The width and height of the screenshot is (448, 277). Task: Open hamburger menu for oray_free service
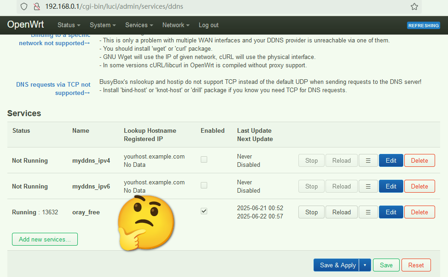(x=368, y=212)
